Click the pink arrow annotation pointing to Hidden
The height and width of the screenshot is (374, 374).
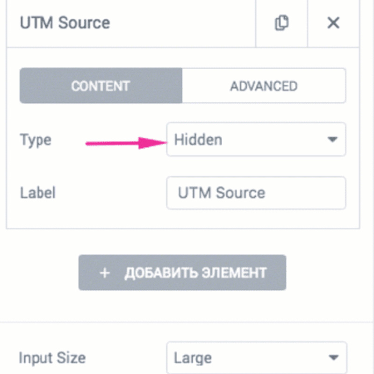coord(126,143)
